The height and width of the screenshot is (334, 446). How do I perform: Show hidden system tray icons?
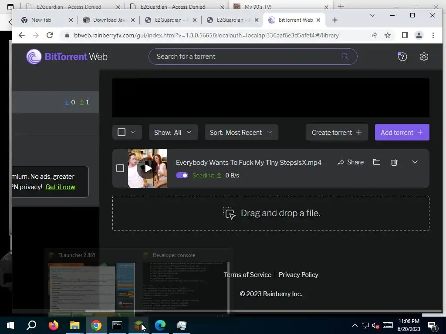coord(355,325)
